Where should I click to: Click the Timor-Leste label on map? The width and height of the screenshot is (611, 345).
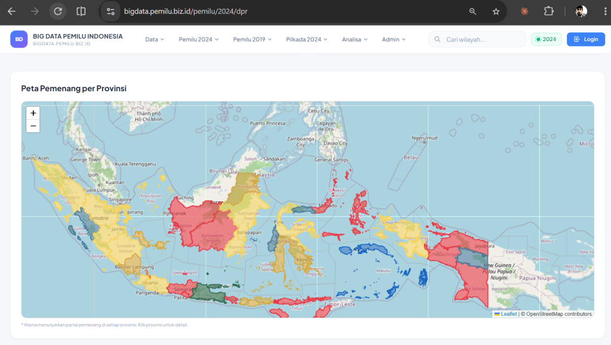(340, 304)
